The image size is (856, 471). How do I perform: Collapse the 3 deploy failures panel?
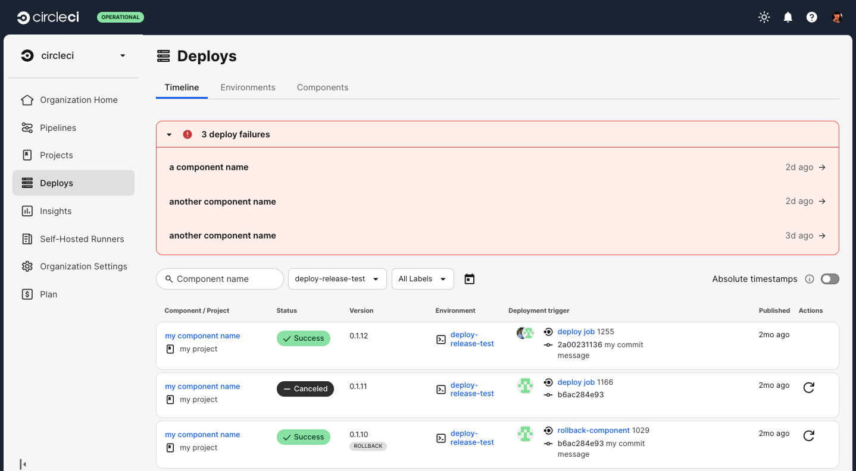(170, 134)
